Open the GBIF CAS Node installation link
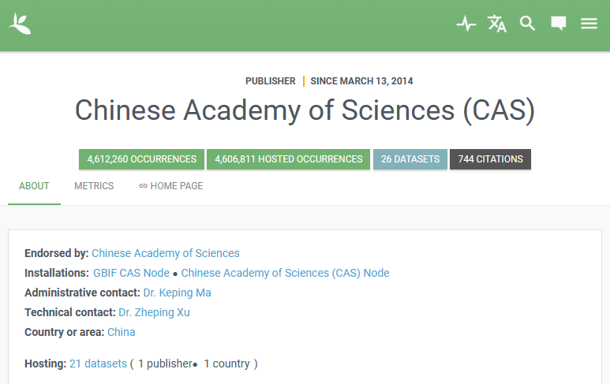This screenshot has height=384, width=610. 132,274
